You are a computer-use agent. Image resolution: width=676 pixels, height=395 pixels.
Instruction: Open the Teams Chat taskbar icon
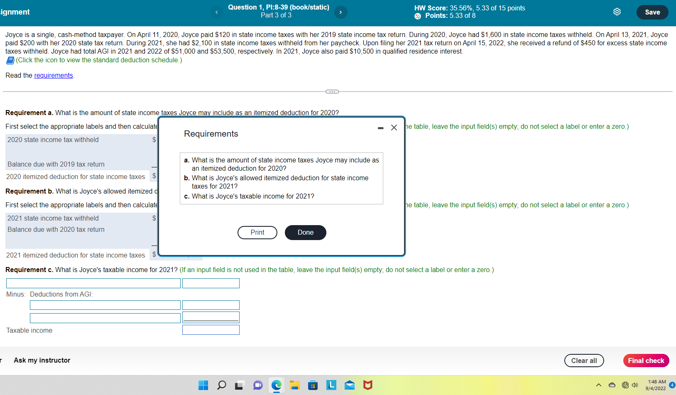tap(258, 385)
